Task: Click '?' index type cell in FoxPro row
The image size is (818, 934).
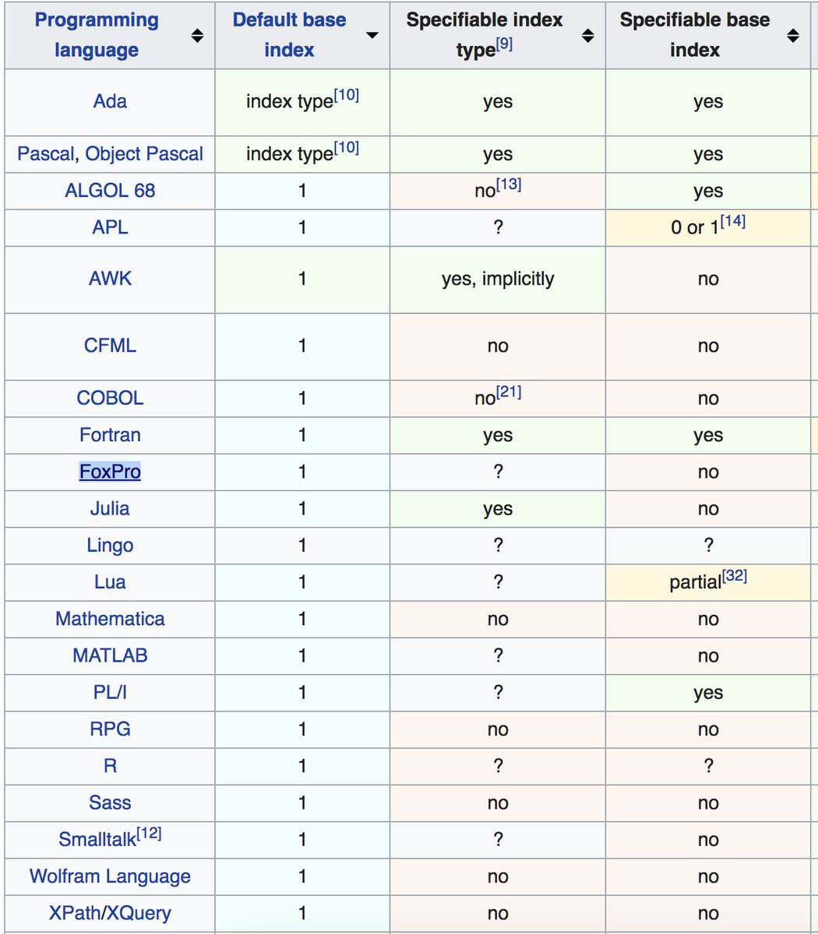Action: tap(498, 472)
